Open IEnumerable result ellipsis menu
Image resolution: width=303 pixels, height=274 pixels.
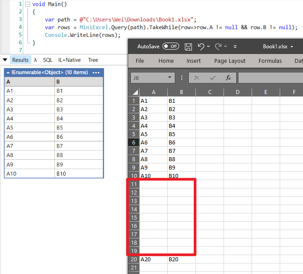pyautogui.click(x=96, y=72)
